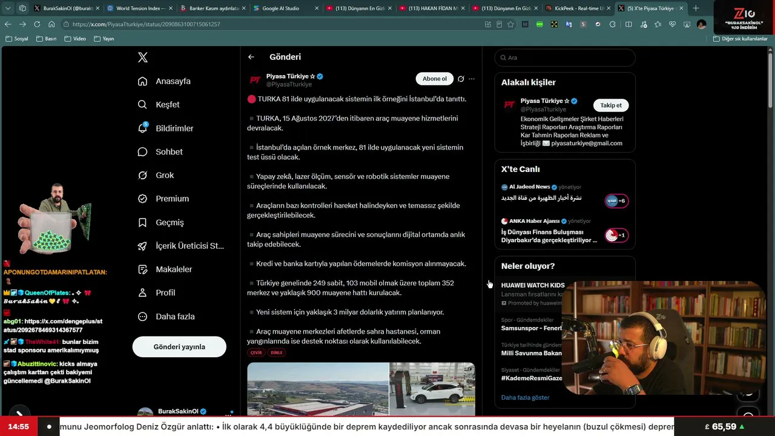The width and height of the screenshot is (775, 436).
Task: Open aerial facility photo in post
Action: (318, 389)
